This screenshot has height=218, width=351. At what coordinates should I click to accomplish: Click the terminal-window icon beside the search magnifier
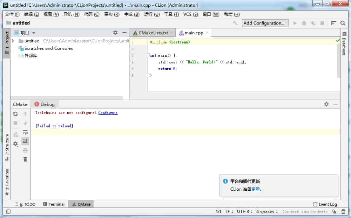[334, 23]
